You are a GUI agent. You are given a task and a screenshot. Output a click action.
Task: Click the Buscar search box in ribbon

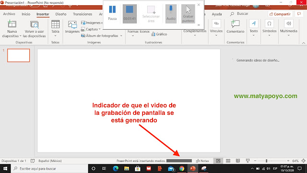(x=239, y=14)
